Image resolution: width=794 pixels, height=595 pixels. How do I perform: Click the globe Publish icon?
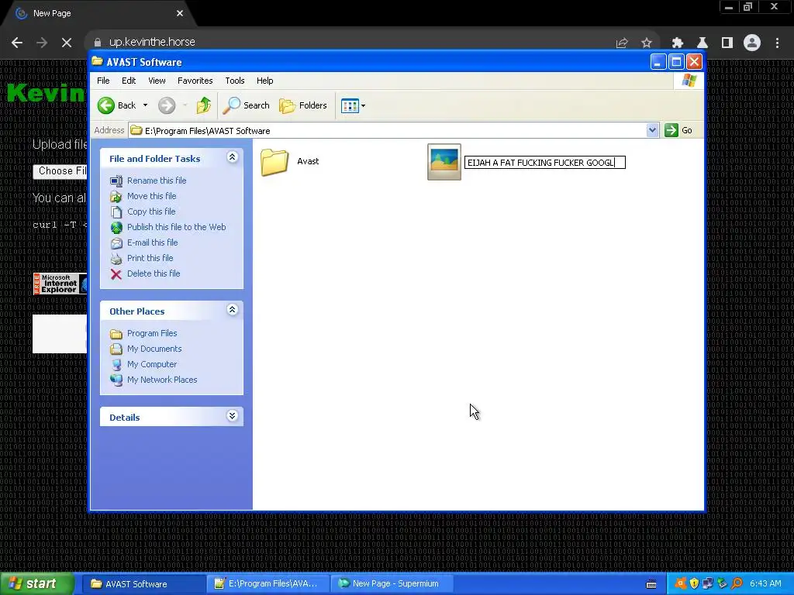[116, 228]
